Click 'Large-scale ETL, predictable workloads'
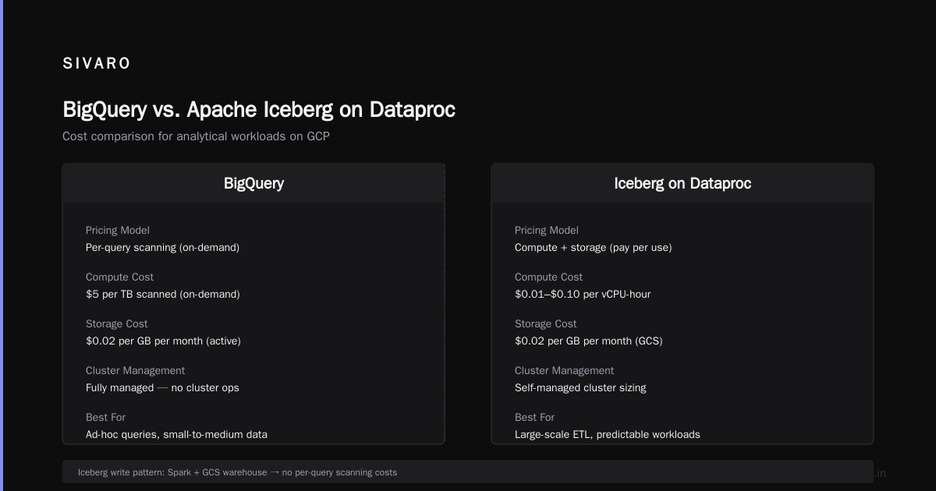 [608, 435]
